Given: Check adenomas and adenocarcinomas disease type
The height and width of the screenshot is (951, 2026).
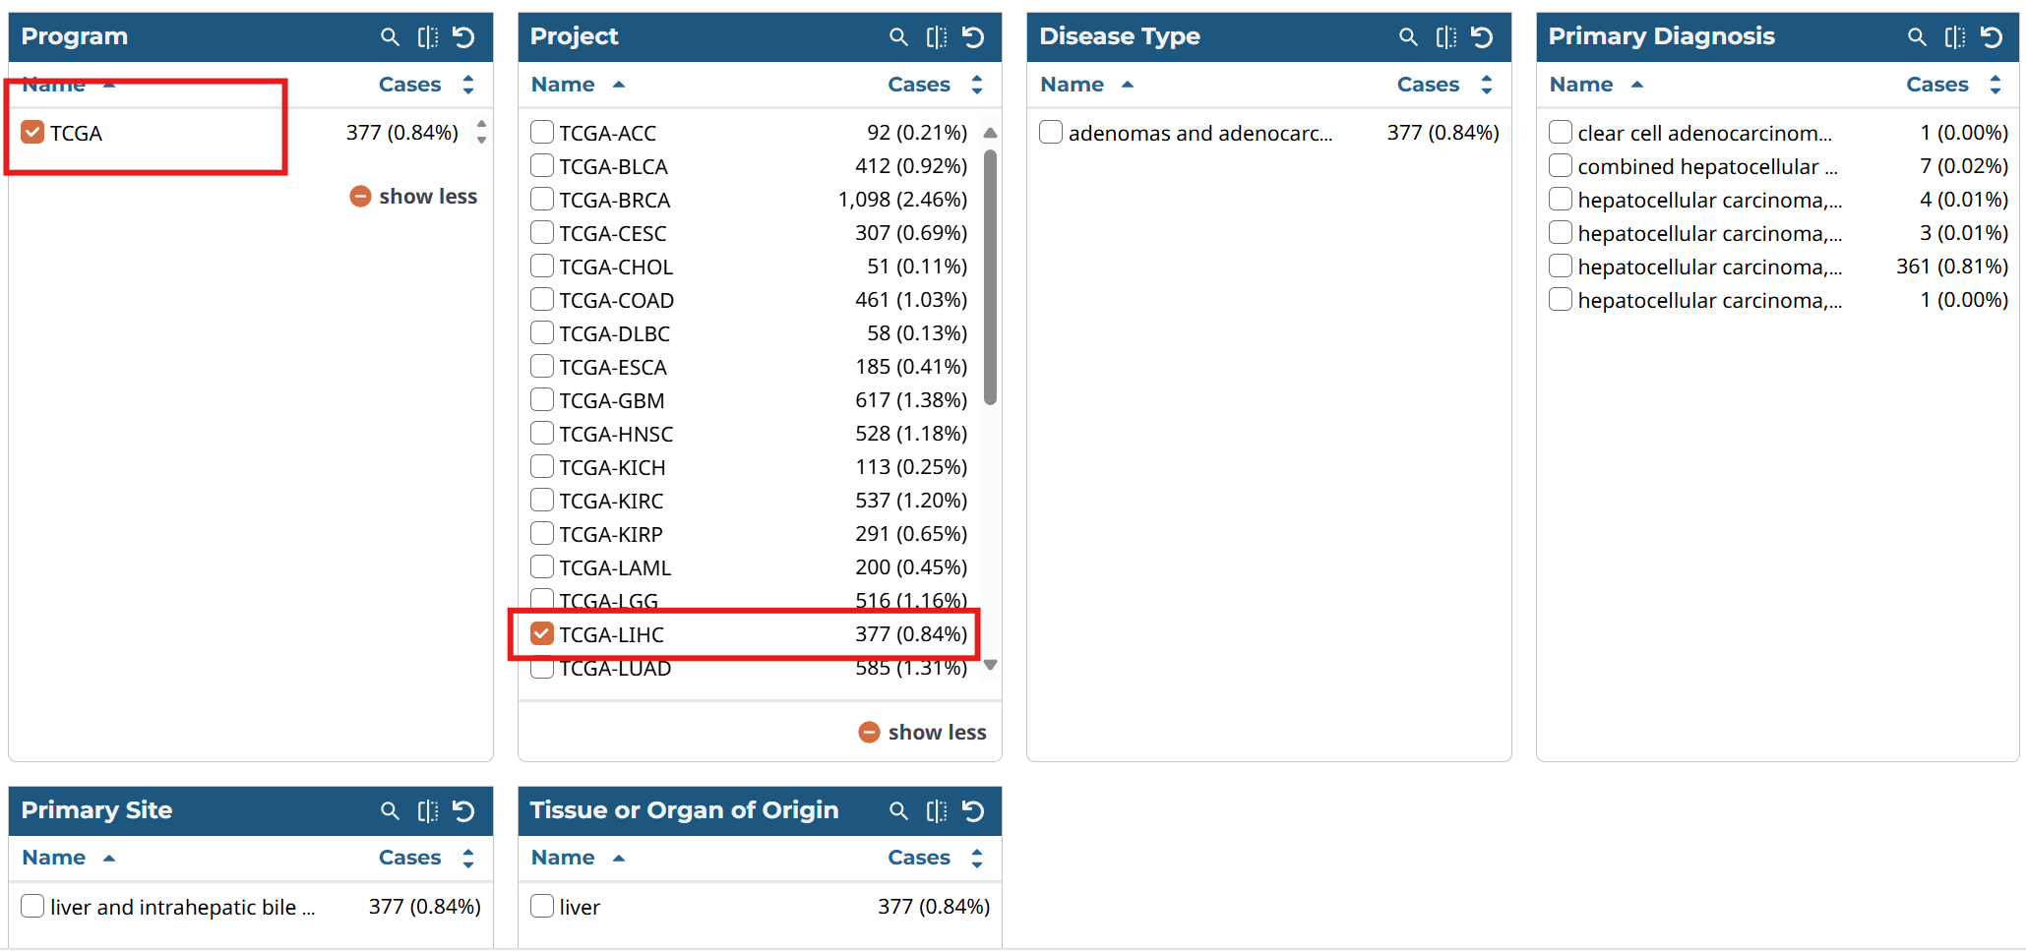Looking at the screenshot, I should pos(1051,132).
